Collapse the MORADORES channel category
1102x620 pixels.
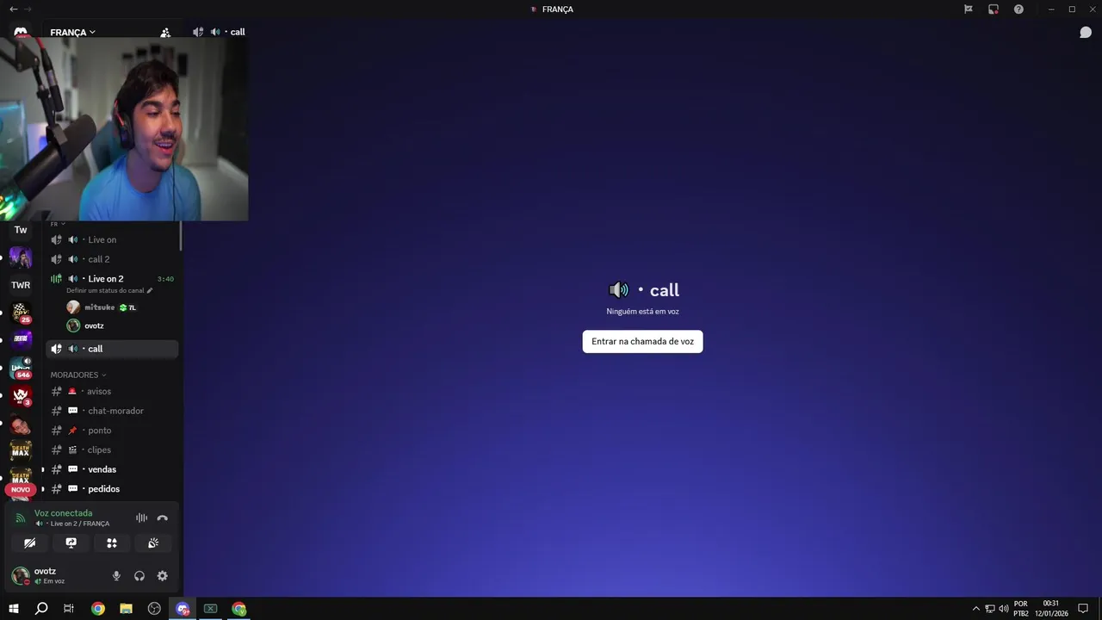point(78,375)
